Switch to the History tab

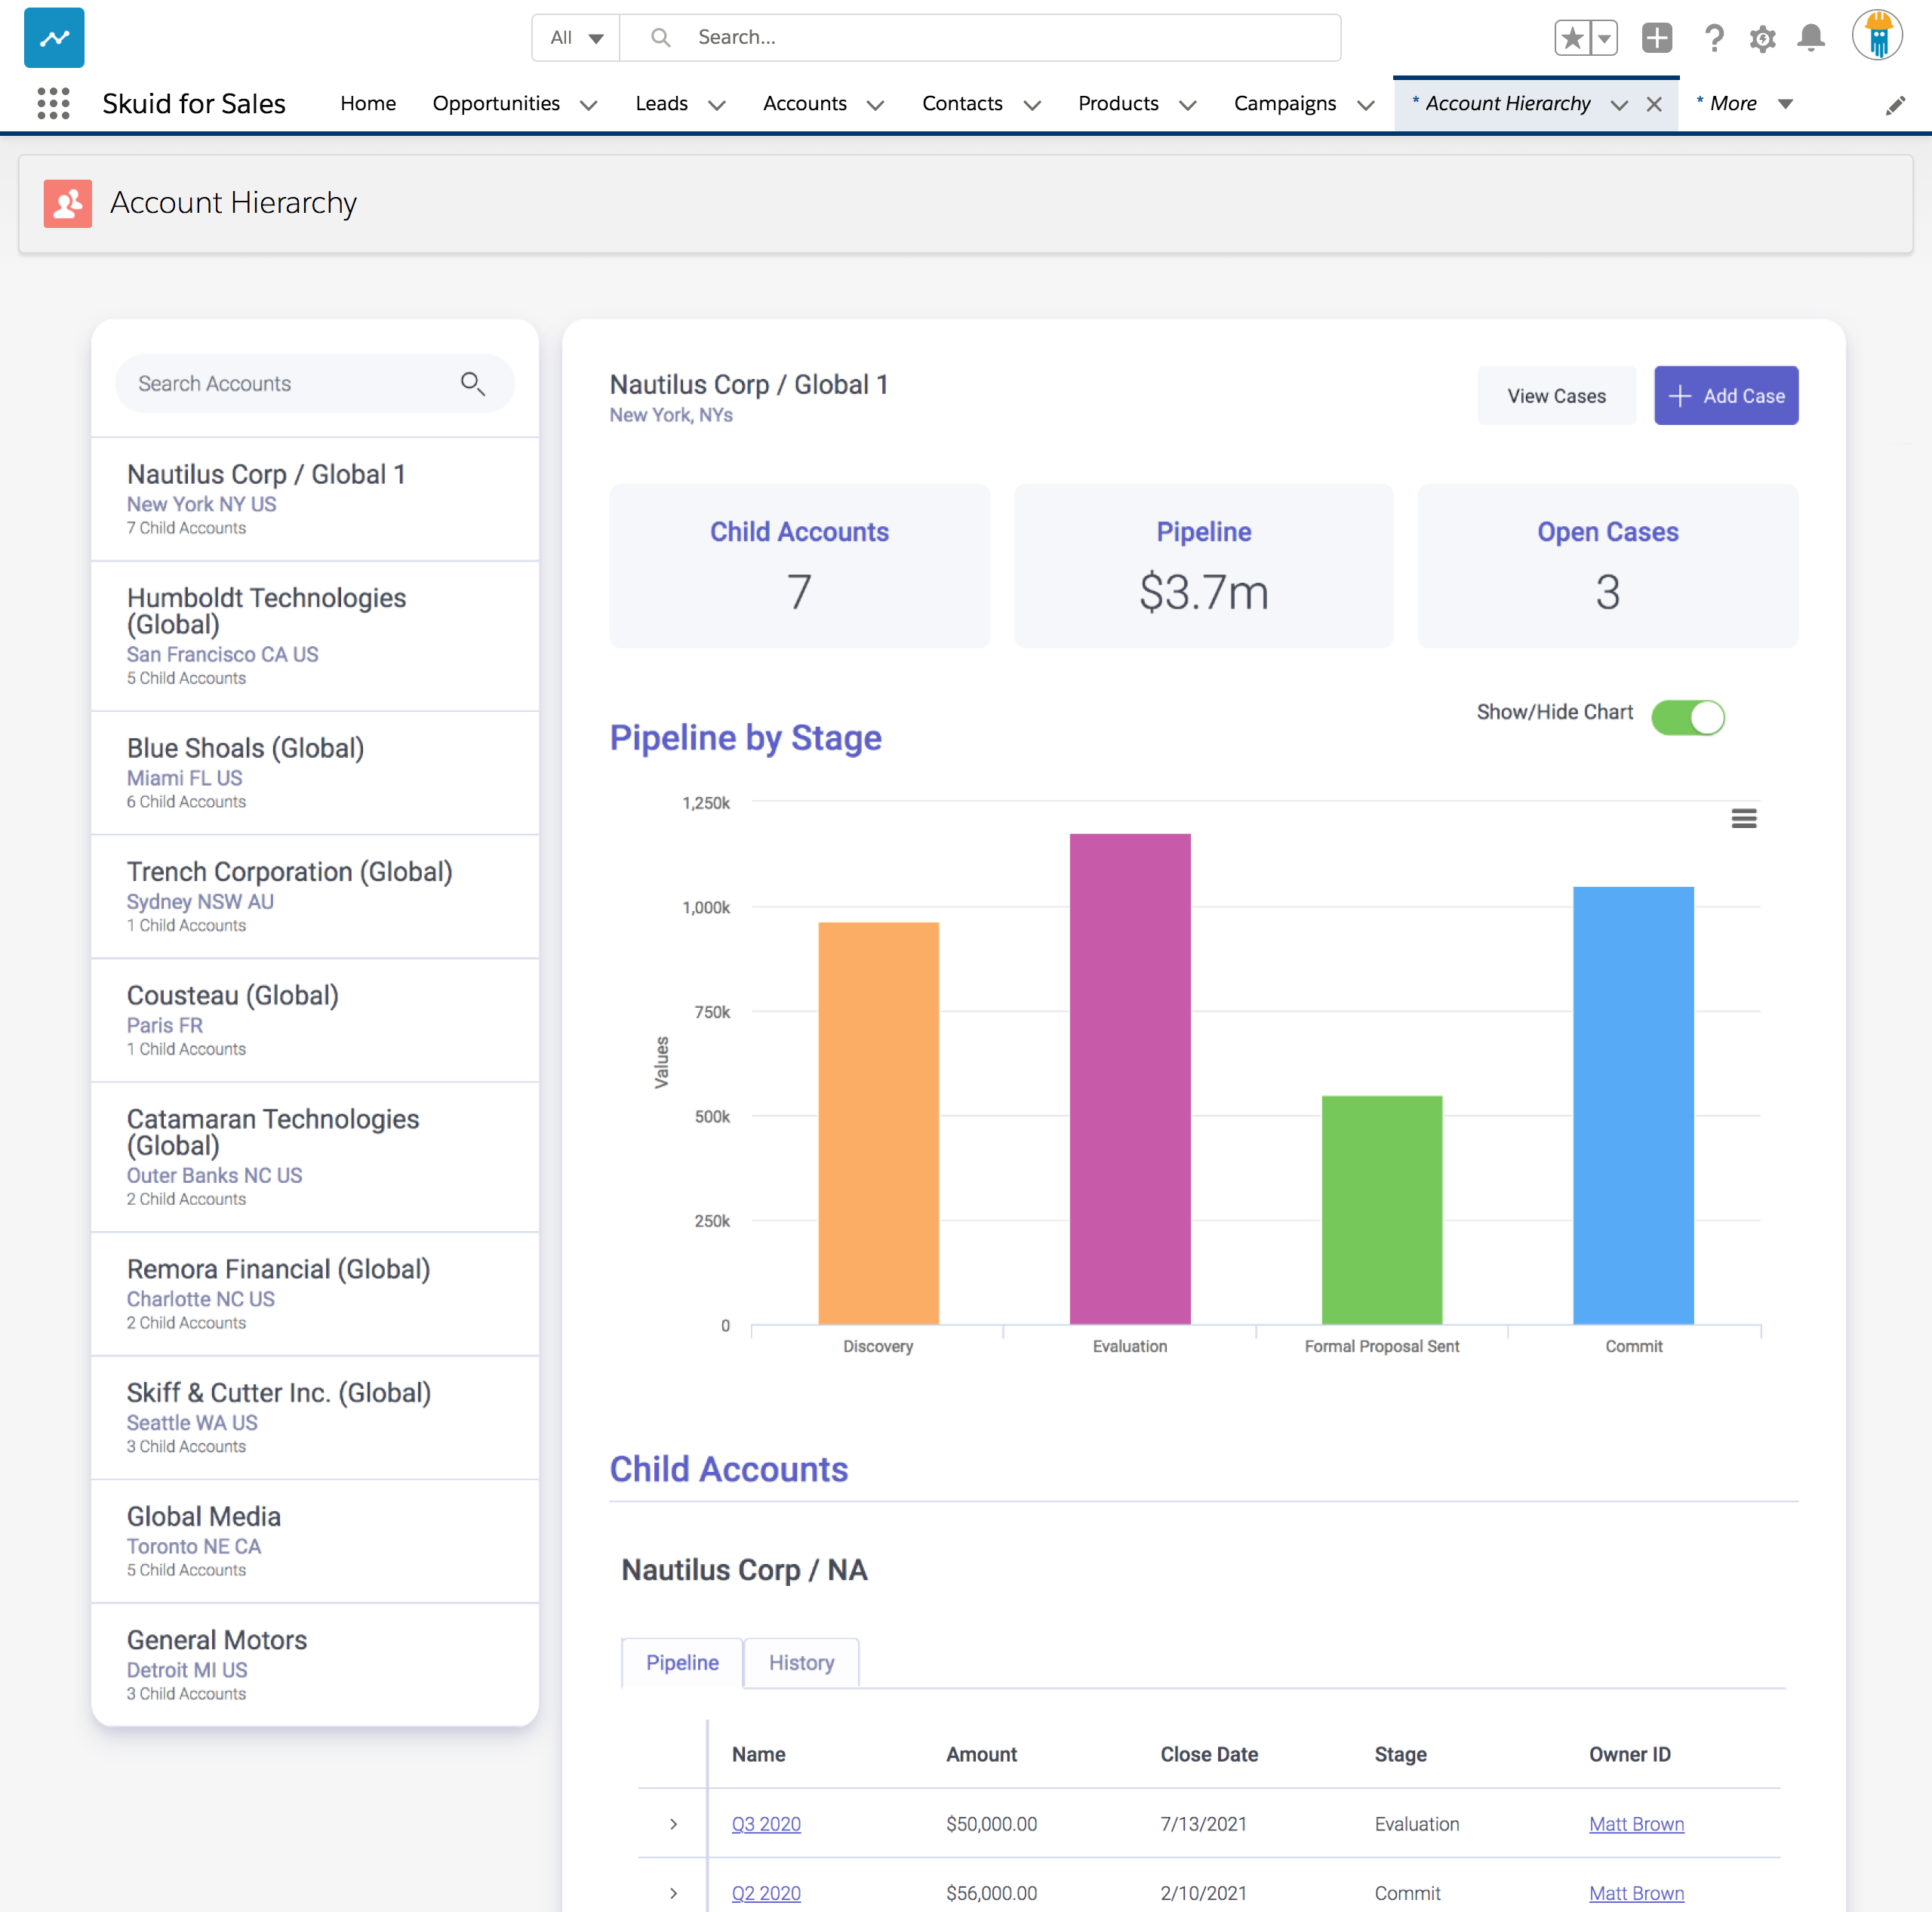coord(801,1662)
